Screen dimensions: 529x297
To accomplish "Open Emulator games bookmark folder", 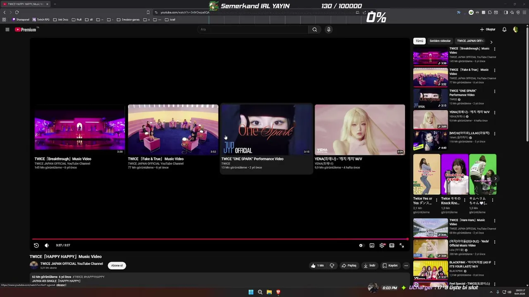I will tap(129, 19).
